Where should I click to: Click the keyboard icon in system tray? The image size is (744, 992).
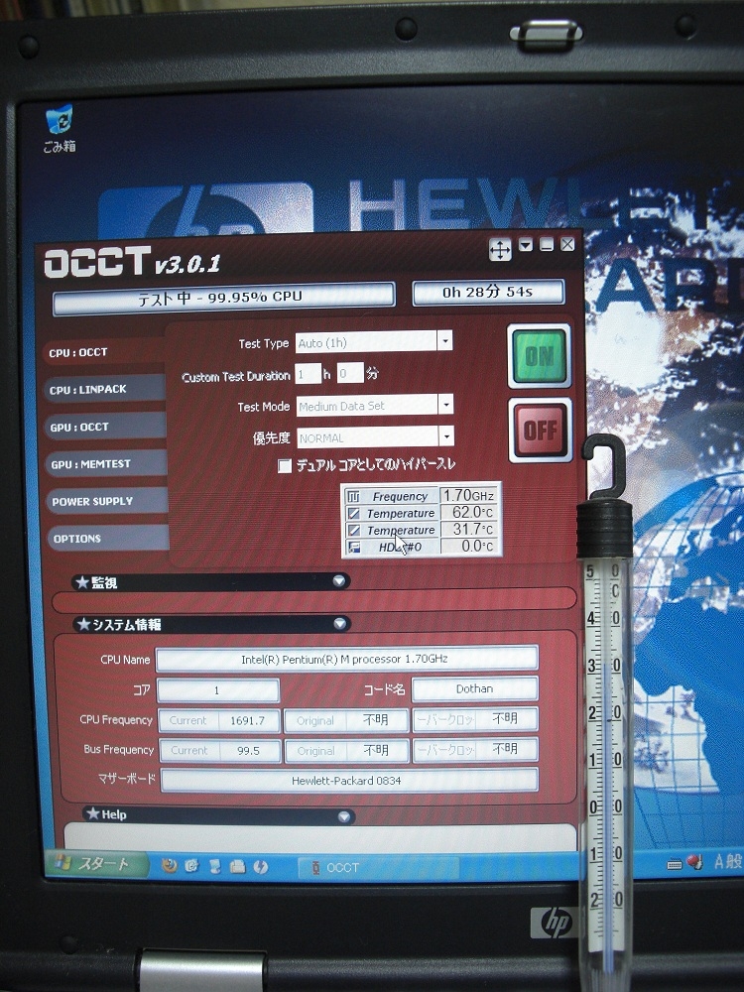[675, 864]
